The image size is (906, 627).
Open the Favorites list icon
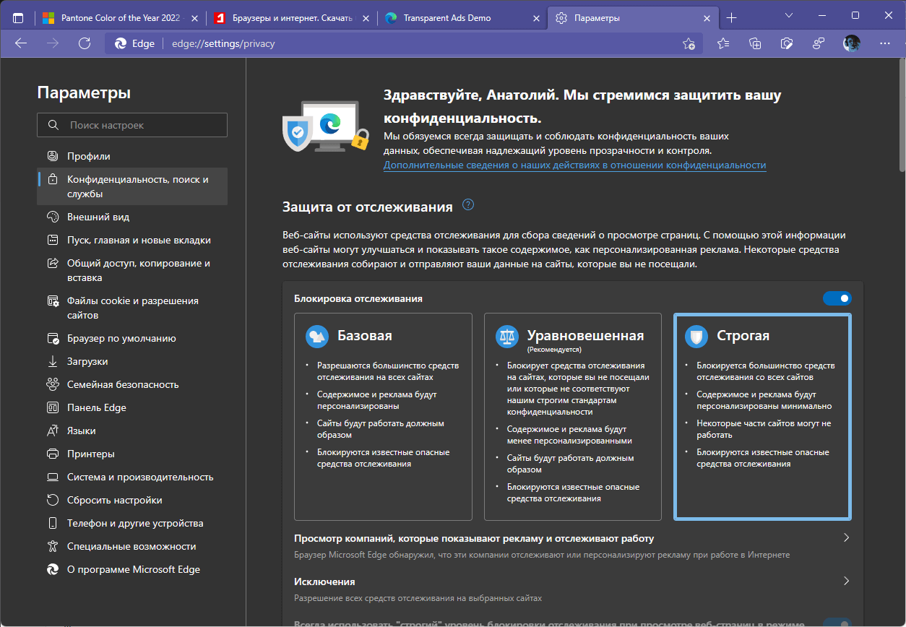click(x=723, y=43)
